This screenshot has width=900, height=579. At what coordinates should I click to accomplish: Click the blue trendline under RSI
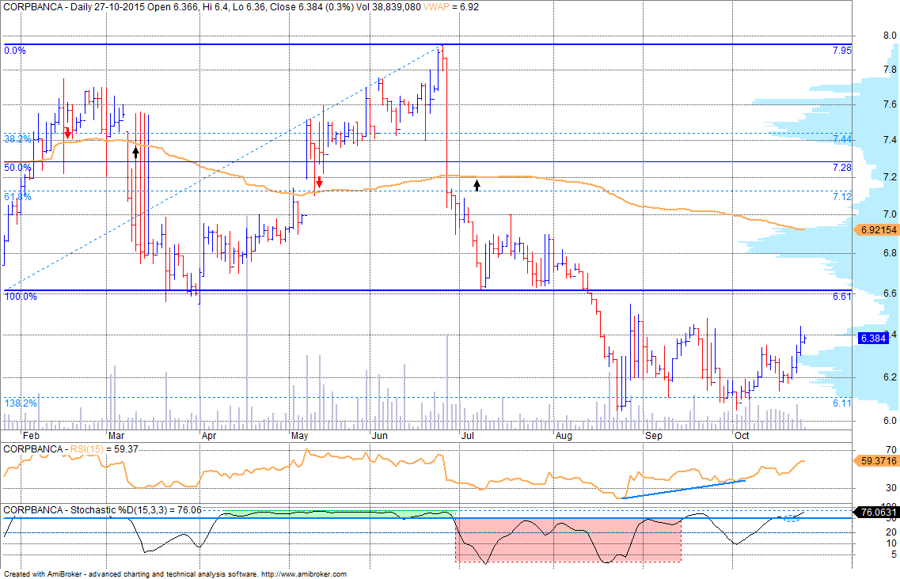pyautogui.click(x=683, y=489)
